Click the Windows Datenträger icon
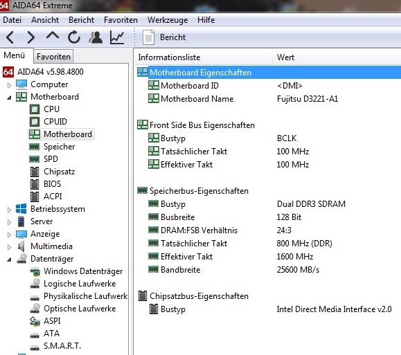401x355 pixels. 35,272
